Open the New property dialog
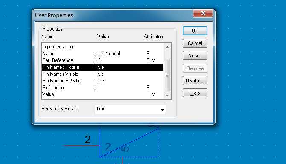286x164 pixels. tap(195, 56)
